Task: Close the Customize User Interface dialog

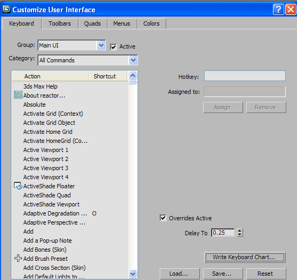Action: 291,9
